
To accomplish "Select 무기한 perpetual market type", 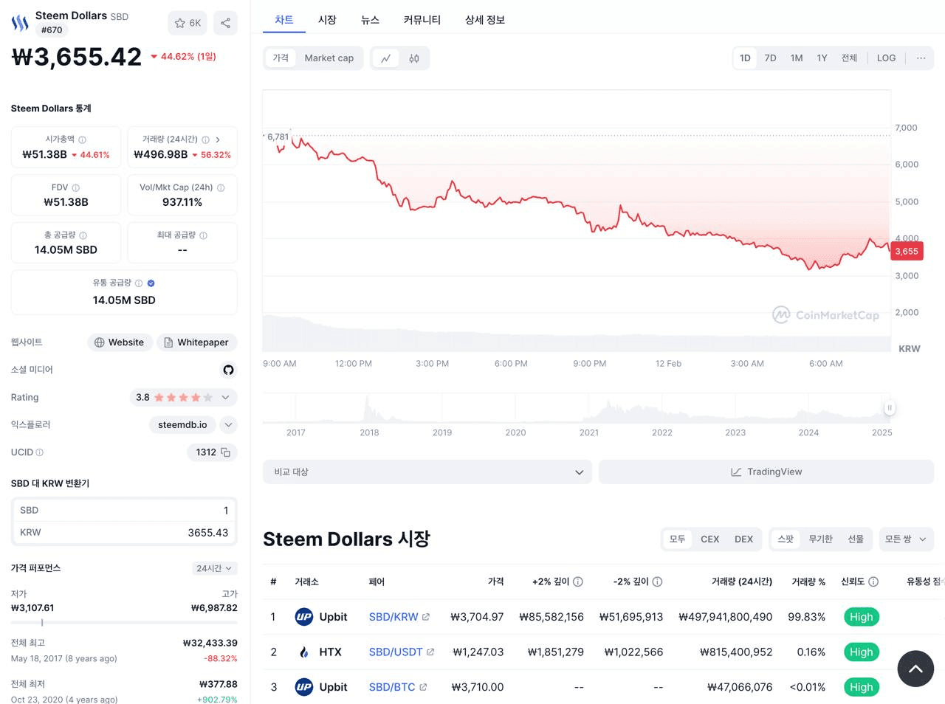I will tap(820, 539).
